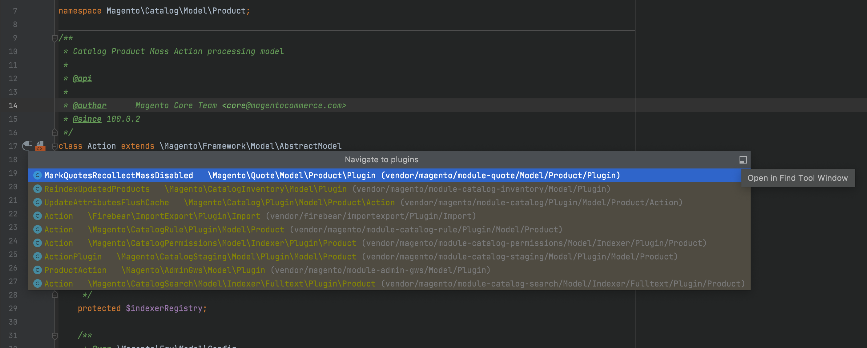
Task: Click line number 14 in gutter
Action: (13, 105)
